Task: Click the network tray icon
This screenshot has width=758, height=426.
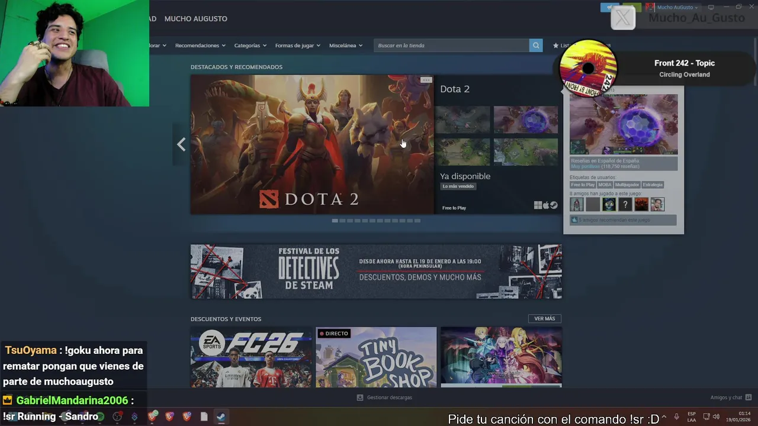Action: (x=706, y=417)
